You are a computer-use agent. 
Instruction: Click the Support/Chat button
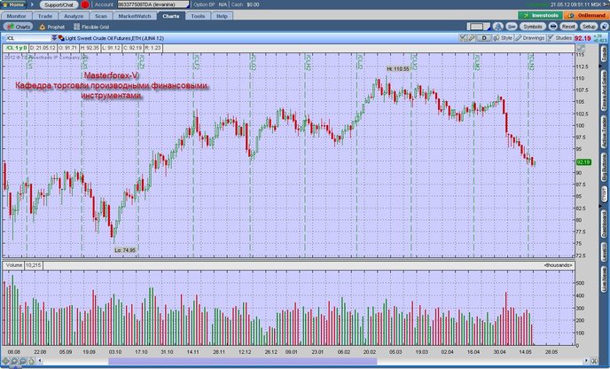[x=59, y=4]
